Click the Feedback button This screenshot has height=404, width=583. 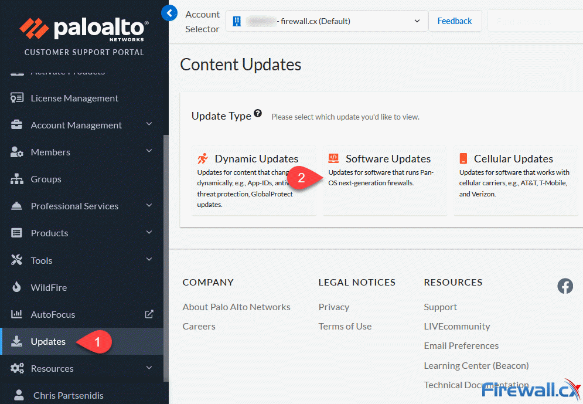pos(455,21)
